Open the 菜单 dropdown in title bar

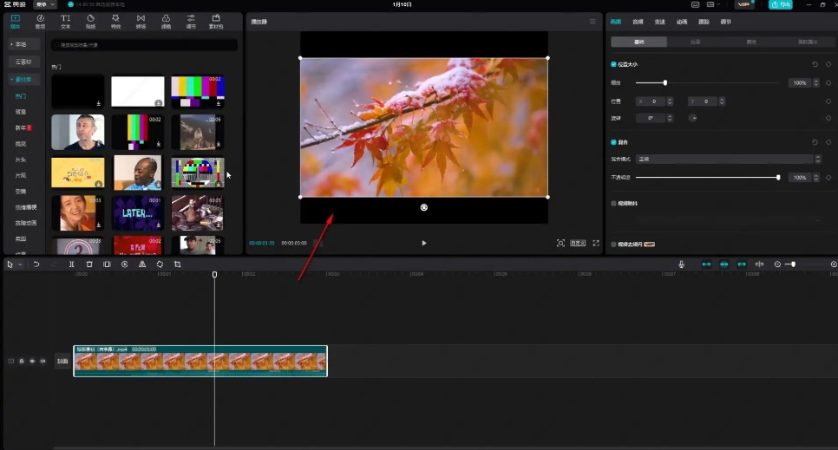45,4
